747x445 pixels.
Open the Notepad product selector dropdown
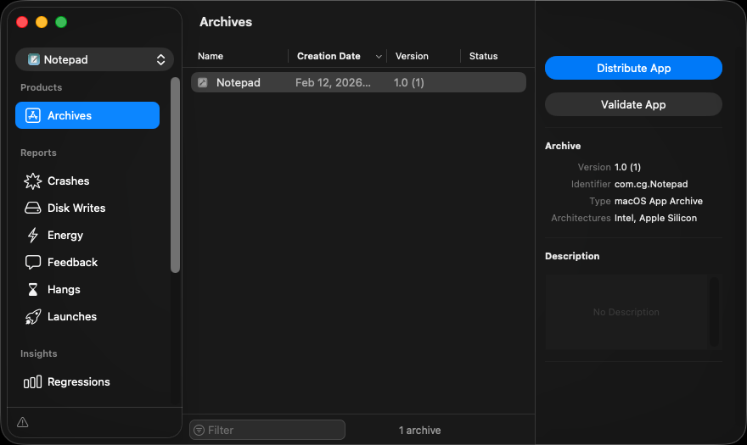[94, 59]
